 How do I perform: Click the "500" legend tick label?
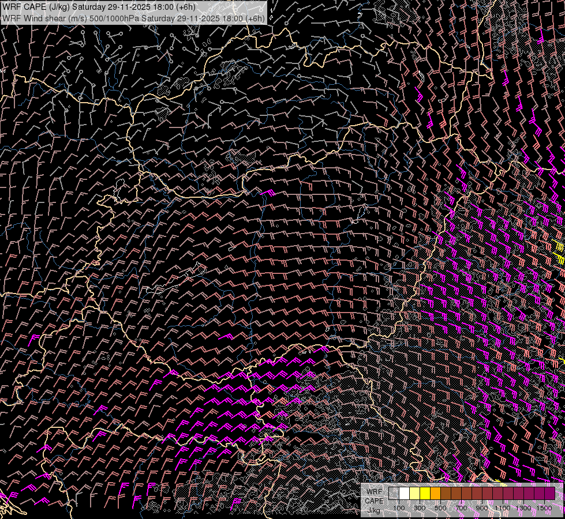click(x=440, y=508)
